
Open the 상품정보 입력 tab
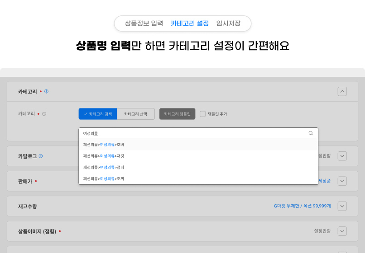pyautogui.click(x=144, y=23)
